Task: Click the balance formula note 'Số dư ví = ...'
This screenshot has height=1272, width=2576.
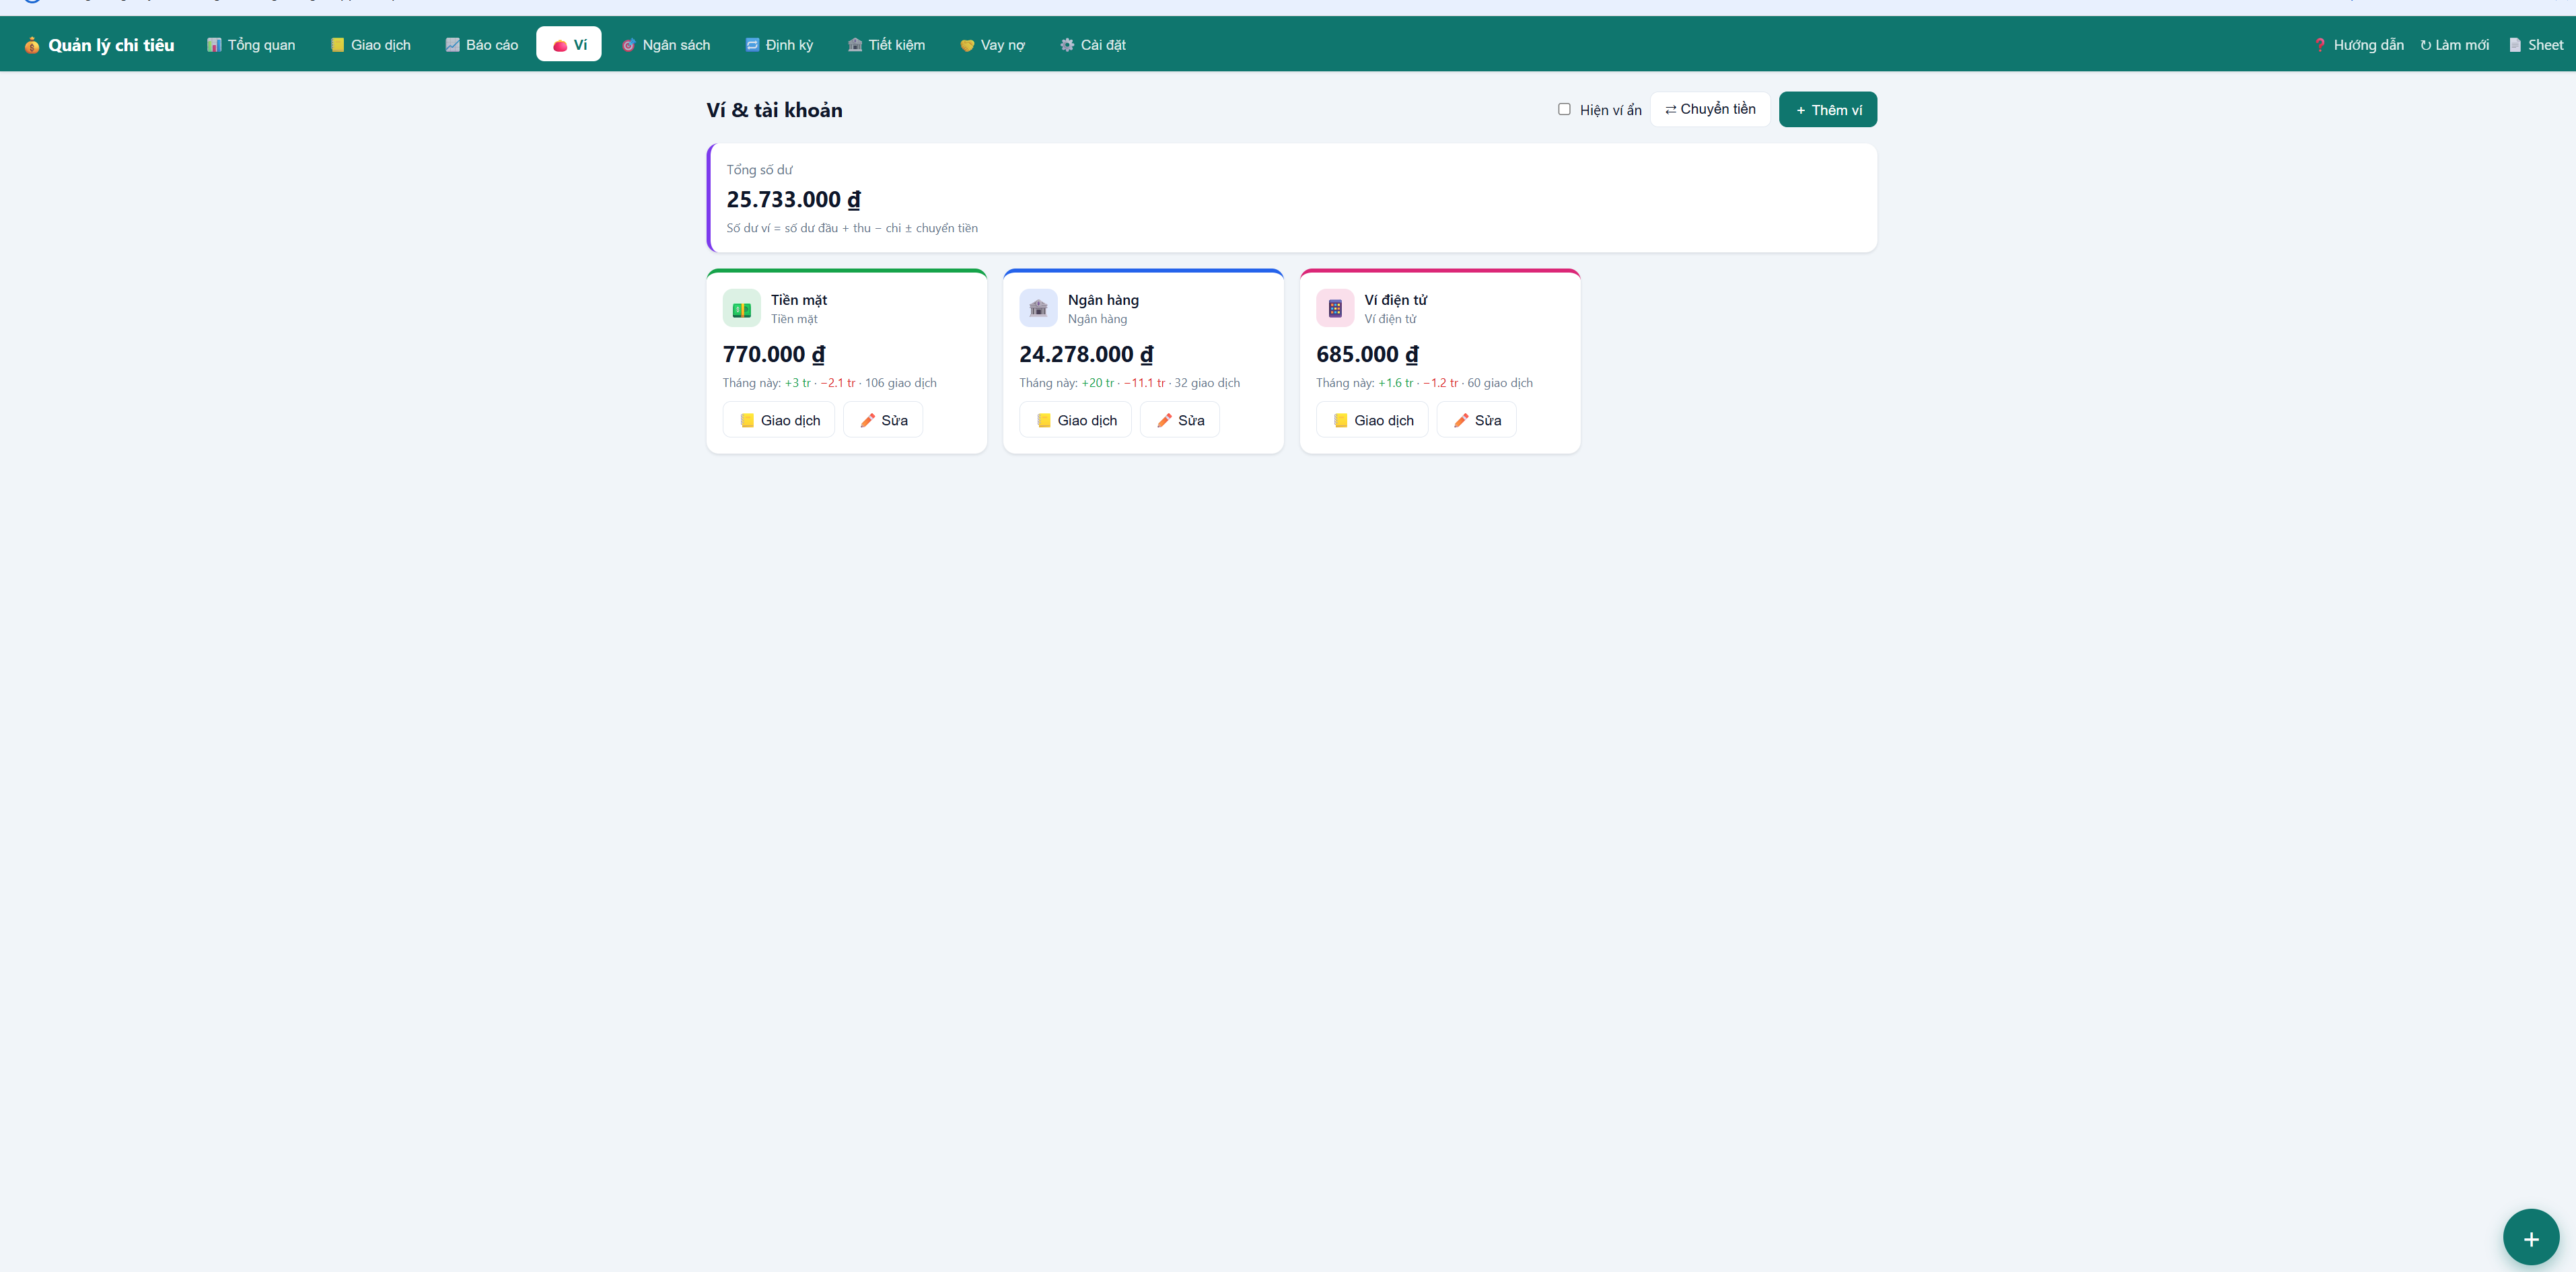Action: [852, 228]
